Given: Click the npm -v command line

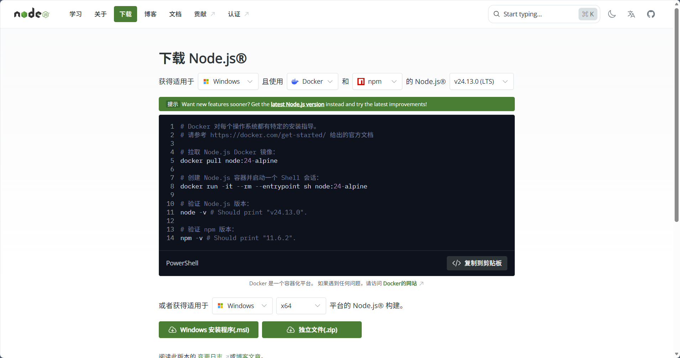Looking at the screenshot, I should [238, 238].
